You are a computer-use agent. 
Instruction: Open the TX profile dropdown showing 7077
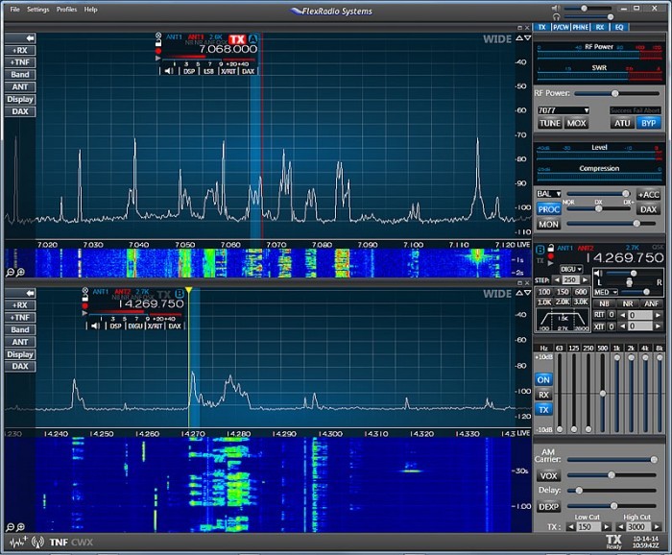[x=564, y=110]
